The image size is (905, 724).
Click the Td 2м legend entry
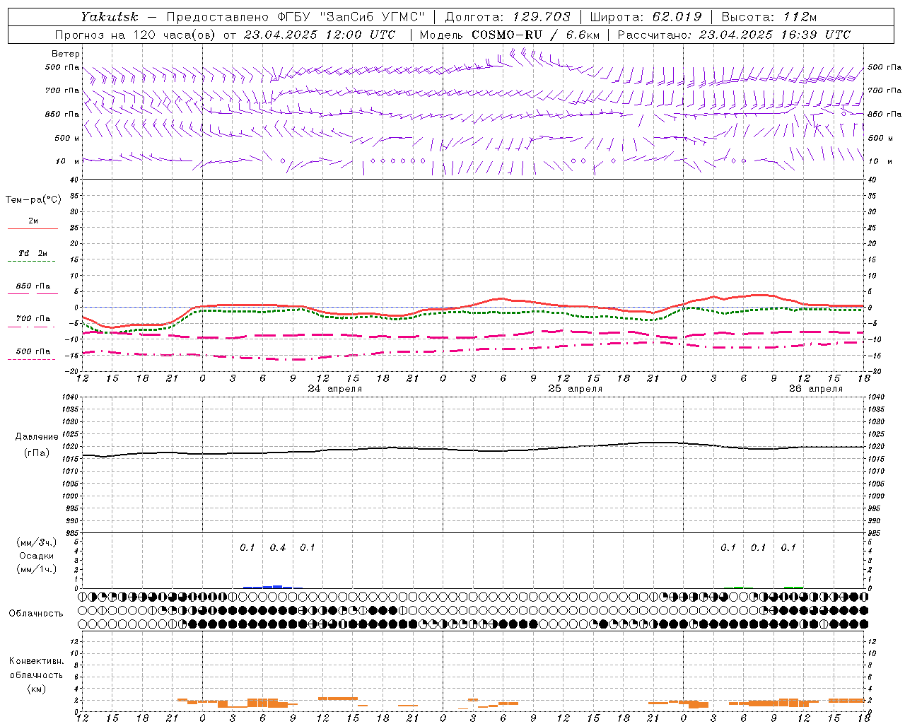[33, 253]
